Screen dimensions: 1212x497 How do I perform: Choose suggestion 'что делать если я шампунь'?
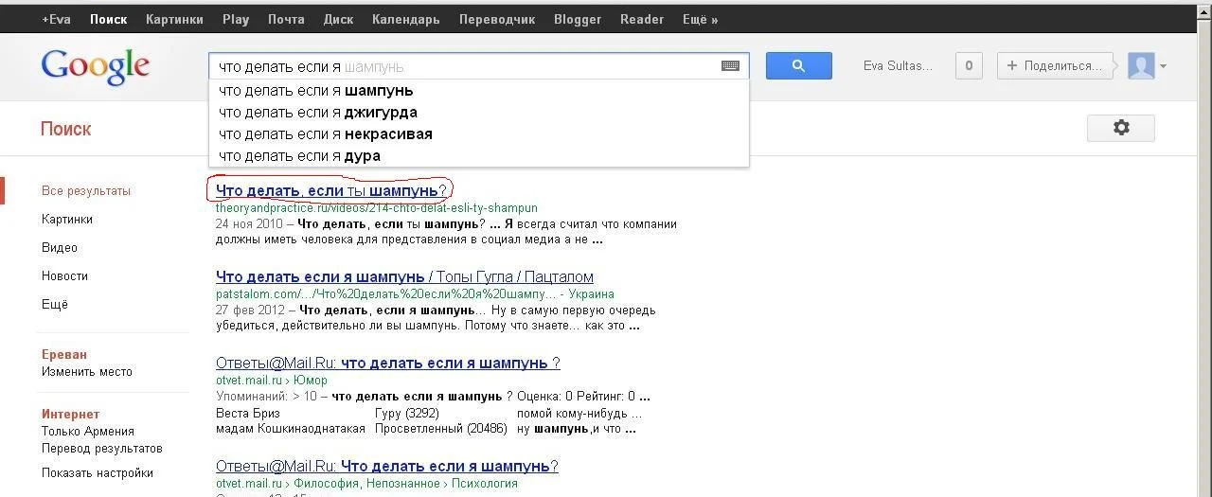click(x=479, y=91)
